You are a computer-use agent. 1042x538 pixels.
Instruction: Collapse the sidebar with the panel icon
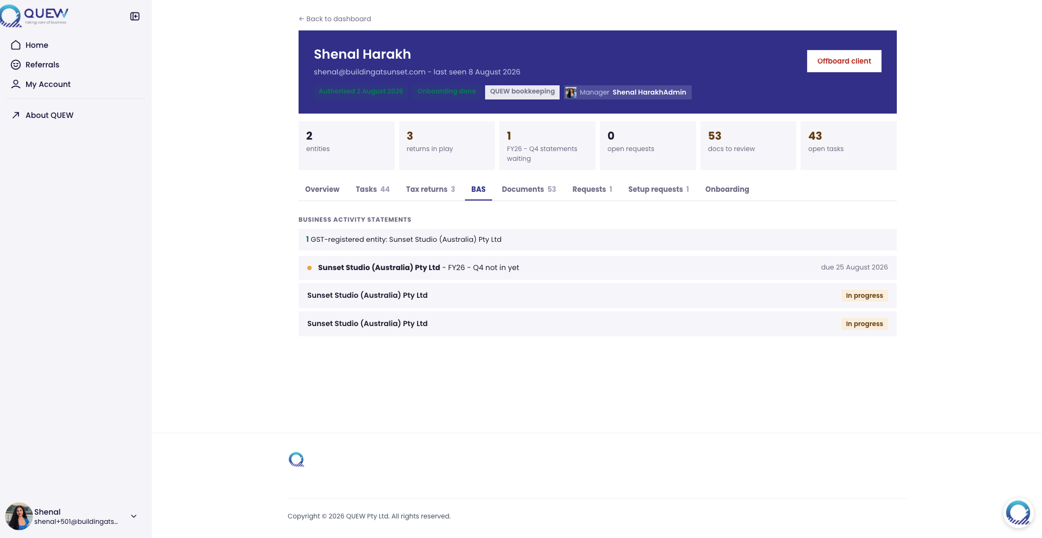point(135,16)
